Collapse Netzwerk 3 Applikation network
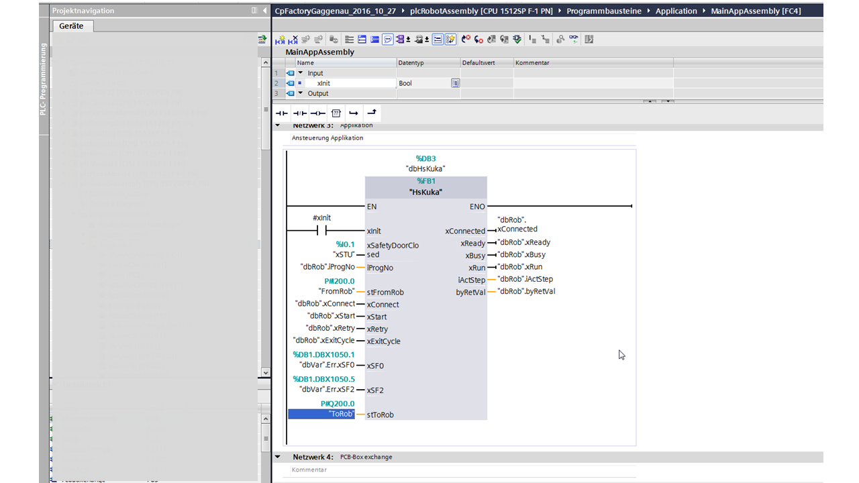The height and width of the screenshot is (483, 859). (x=278, y=125)
